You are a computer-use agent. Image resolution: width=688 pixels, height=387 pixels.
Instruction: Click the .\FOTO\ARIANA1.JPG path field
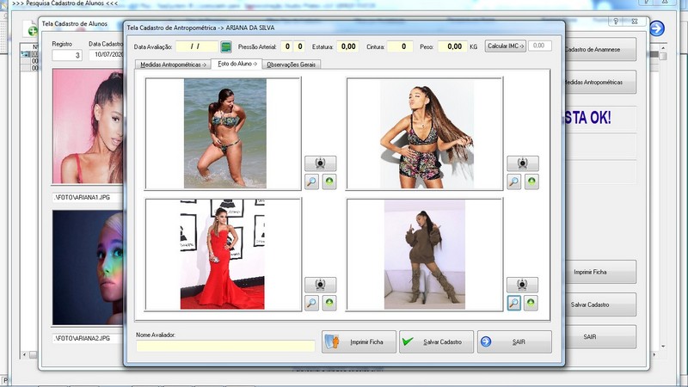click(x=88, y=198)
